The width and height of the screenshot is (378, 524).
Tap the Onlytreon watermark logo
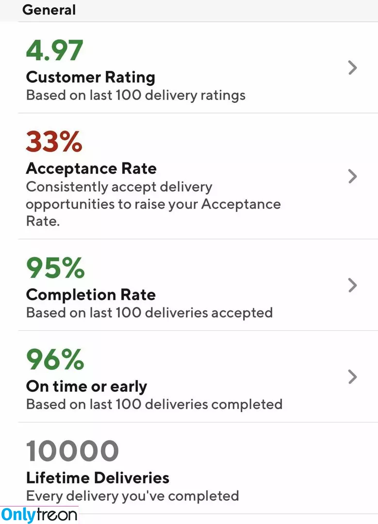click(x=39, y=515)
